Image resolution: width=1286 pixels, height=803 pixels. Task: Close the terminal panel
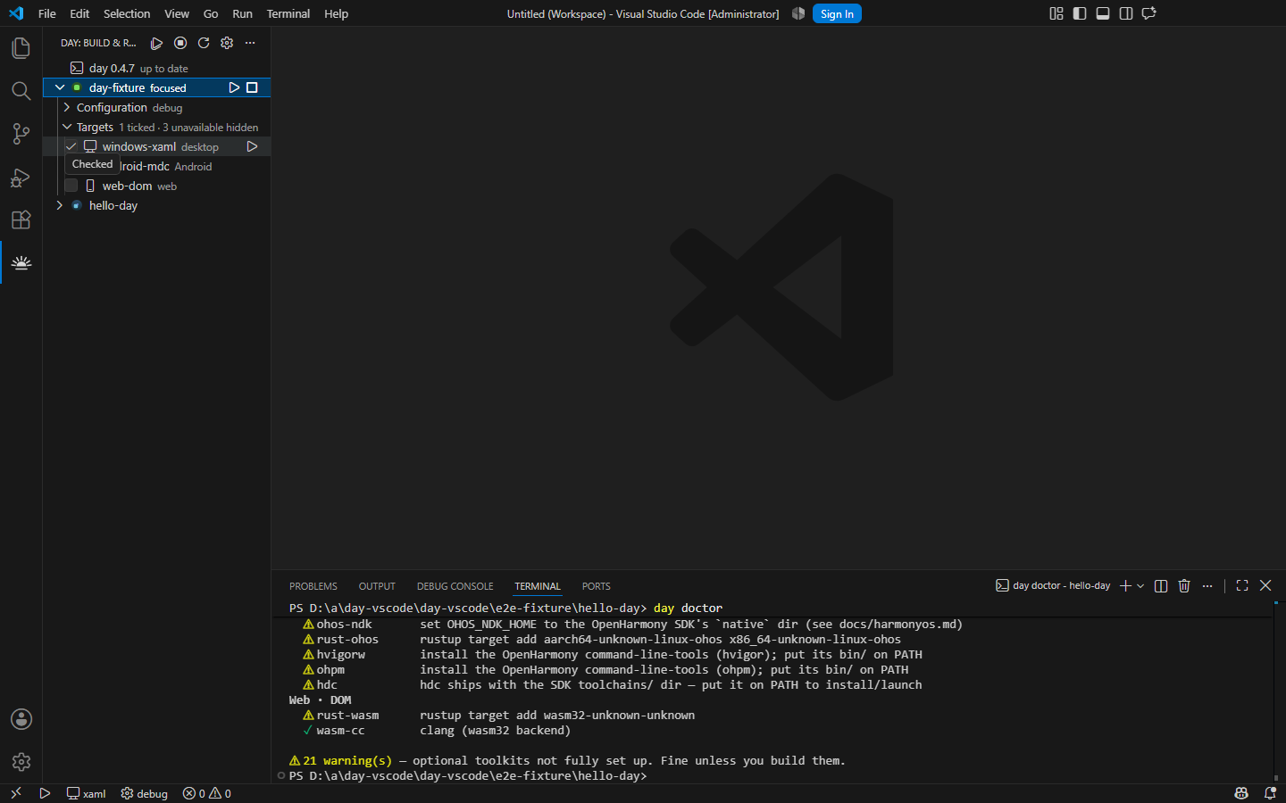(1265, 586)
